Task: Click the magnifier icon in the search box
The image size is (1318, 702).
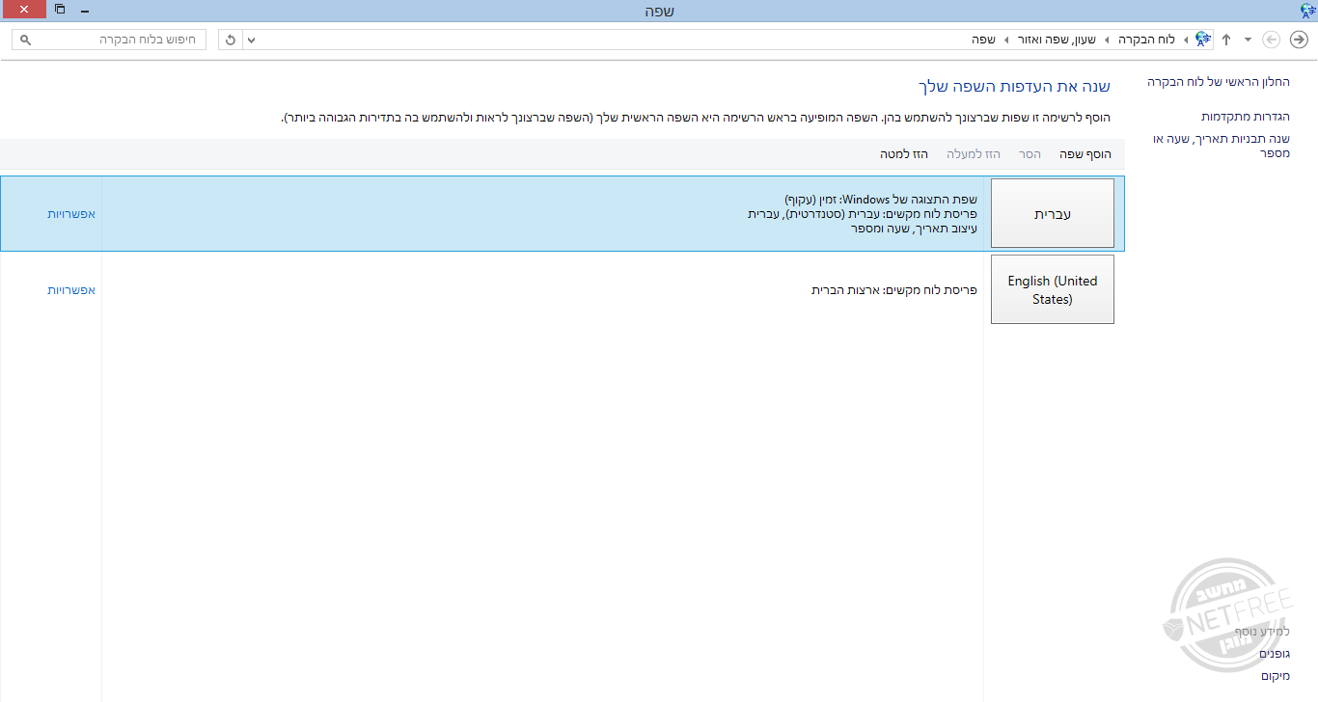Action: tap(25, 40)
